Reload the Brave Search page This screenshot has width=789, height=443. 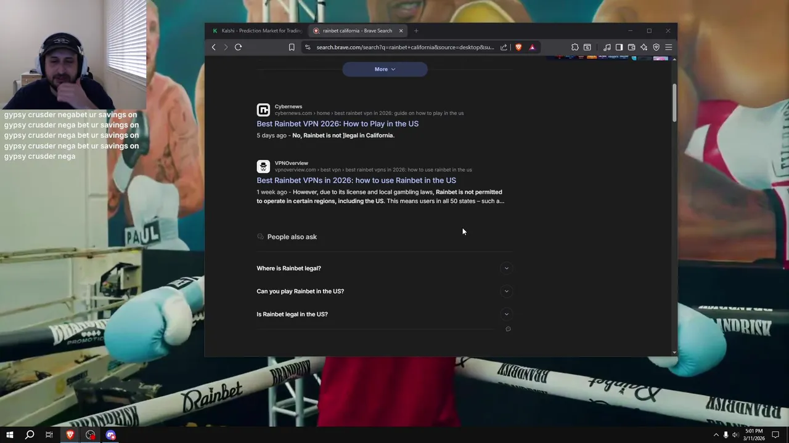pyautogui.click(x=238, y=47)
